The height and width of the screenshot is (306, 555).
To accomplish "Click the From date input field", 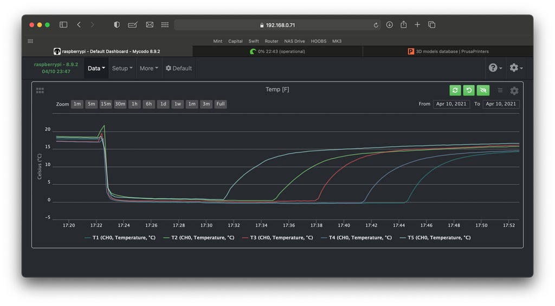I will 451,104.
